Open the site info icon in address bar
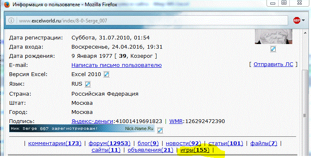311x158 pixels. tap(12, 20)
